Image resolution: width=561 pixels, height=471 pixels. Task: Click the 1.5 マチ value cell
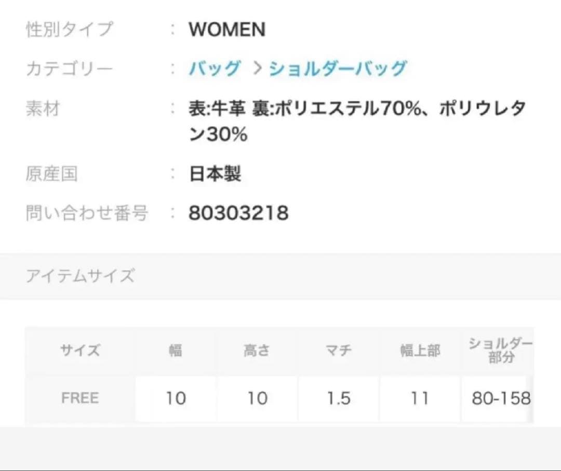338,398
